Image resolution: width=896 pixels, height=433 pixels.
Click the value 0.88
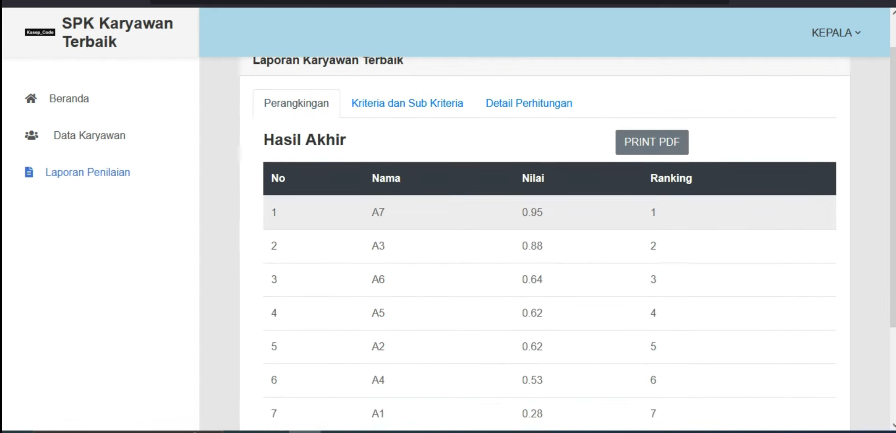click(x=532, y=246)
